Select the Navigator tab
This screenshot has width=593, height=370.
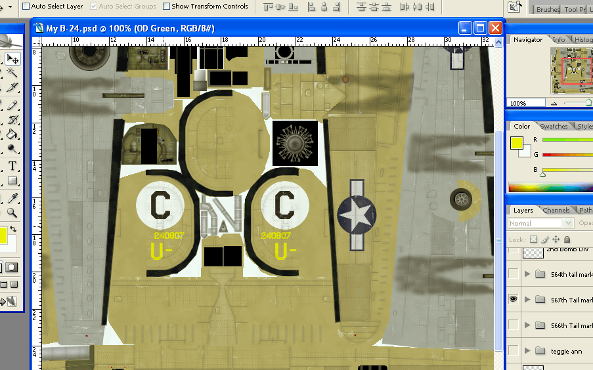click(x=528, y=39)
